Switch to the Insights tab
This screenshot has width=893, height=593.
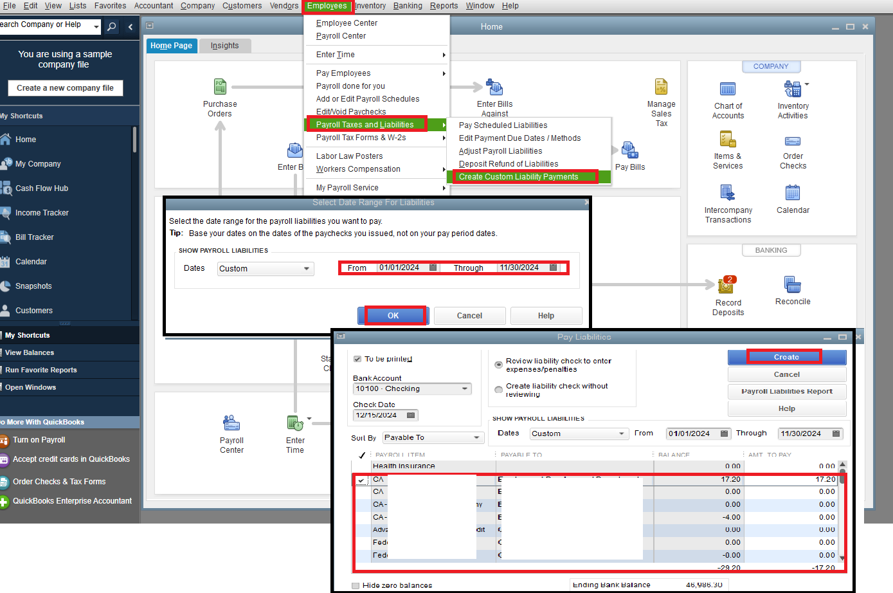pyautogui.click(x=224, y=46)
